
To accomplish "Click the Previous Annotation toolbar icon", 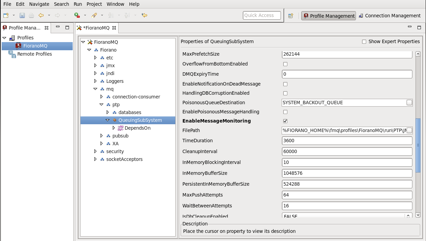I will pyautogui.click(x=127, y=15).
